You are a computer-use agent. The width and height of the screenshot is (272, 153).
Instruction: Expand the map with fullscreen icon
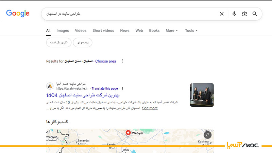(x=208, y=135)
